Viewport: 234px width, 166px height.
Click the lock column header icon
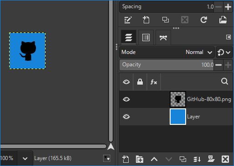140,82
